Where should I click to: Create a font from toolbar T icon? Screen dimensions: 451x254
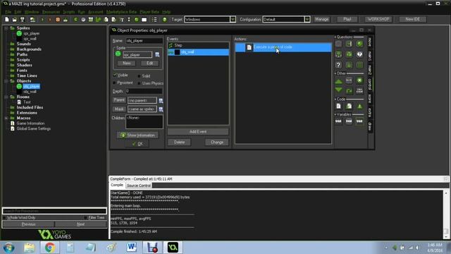122,19
